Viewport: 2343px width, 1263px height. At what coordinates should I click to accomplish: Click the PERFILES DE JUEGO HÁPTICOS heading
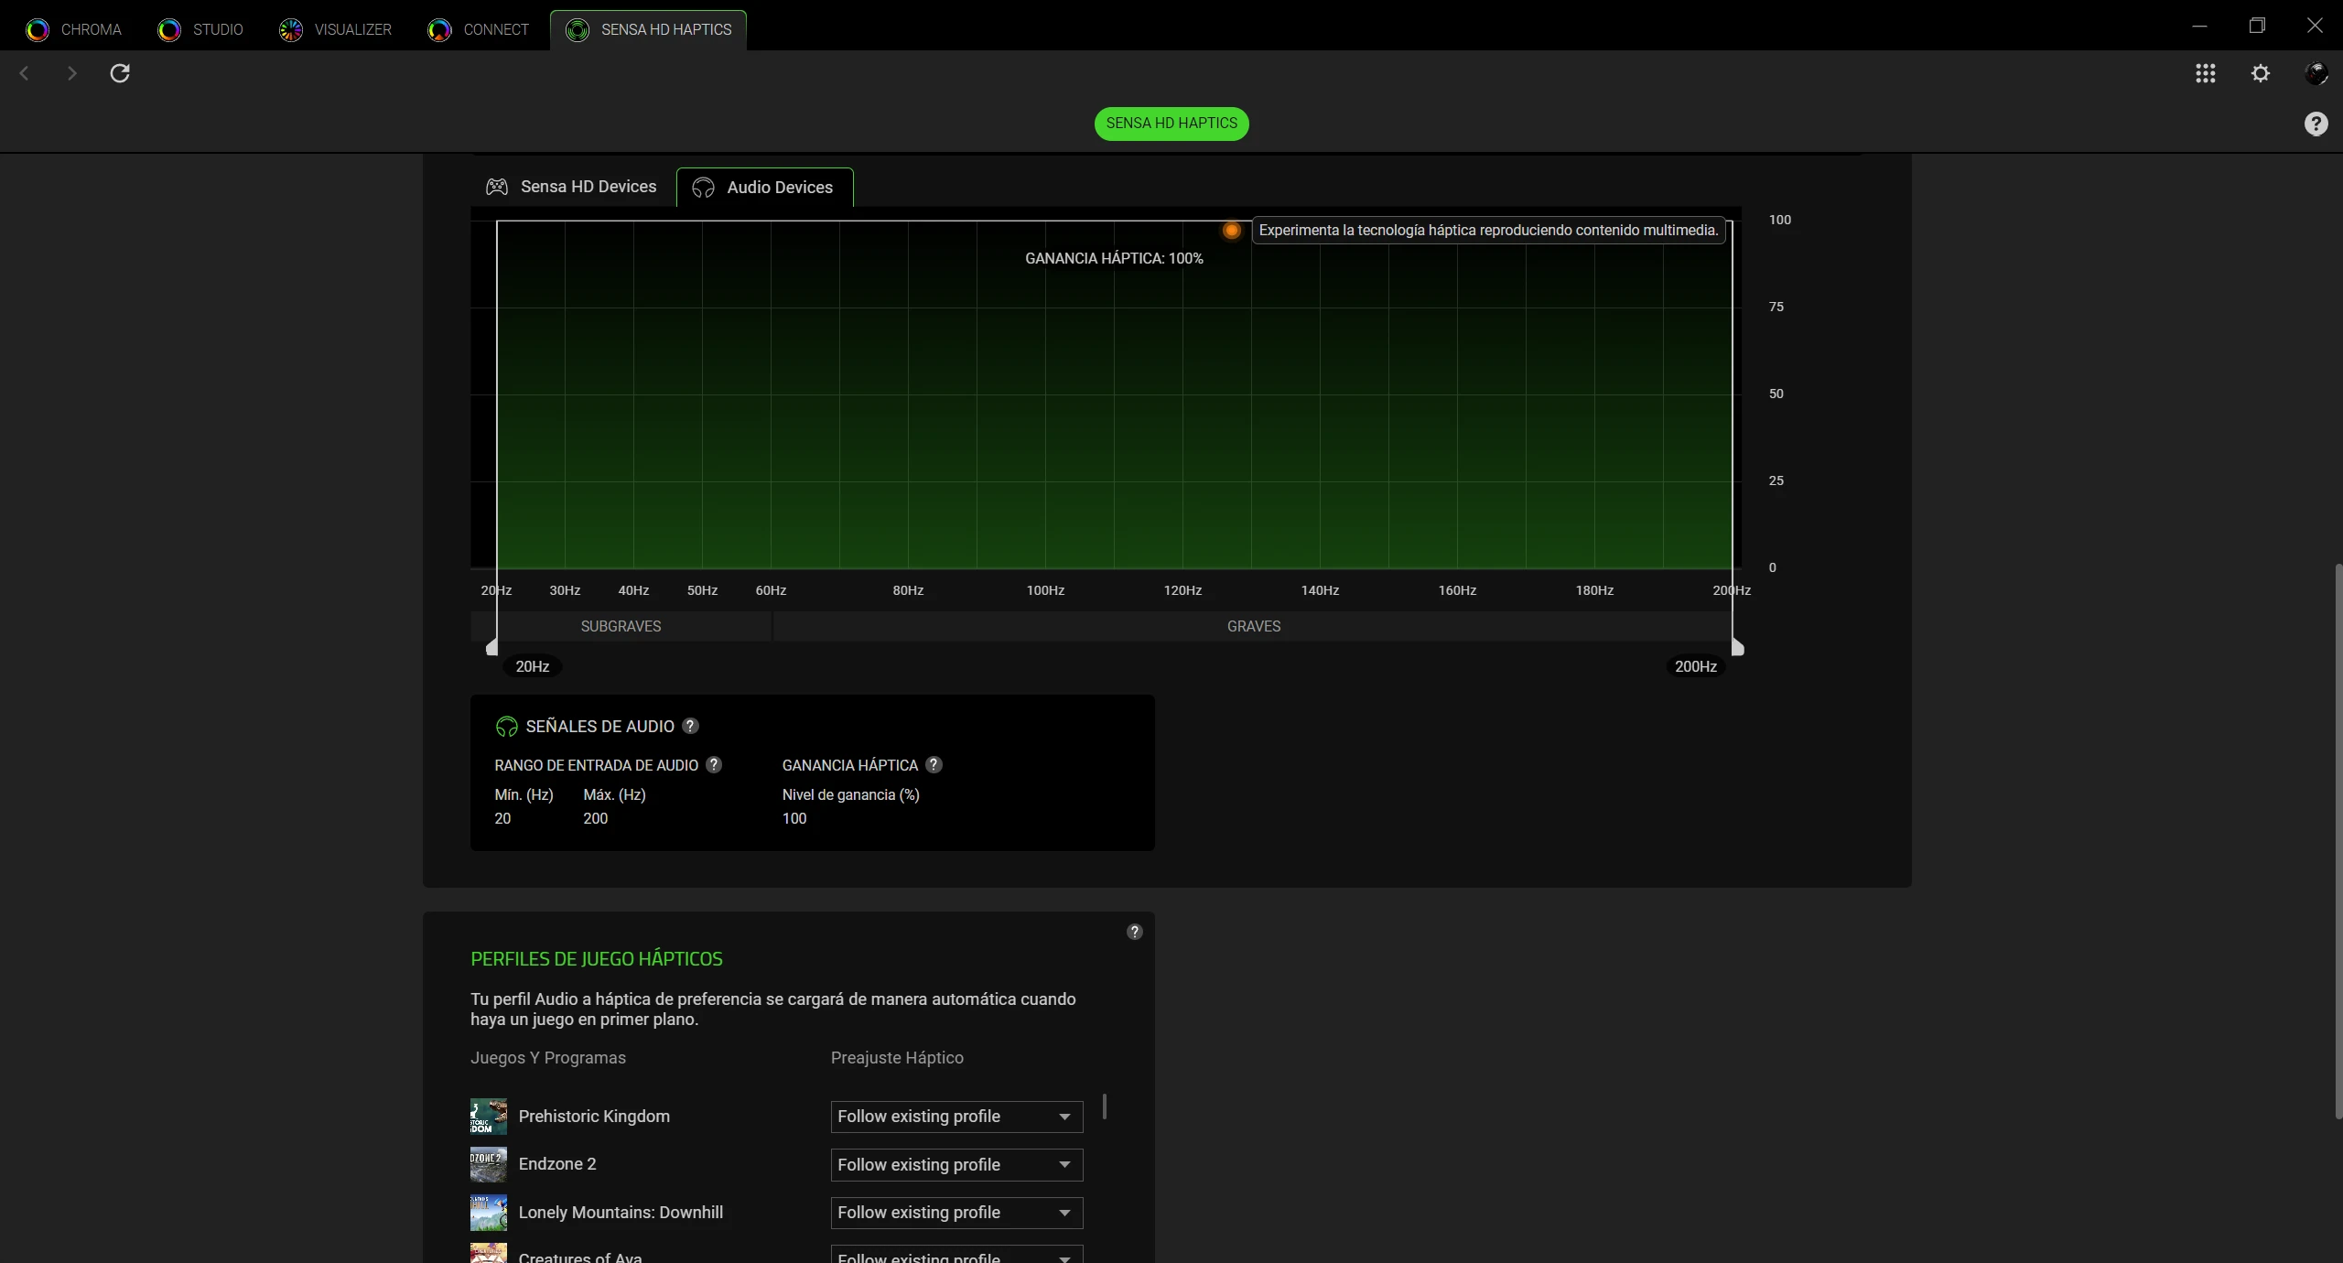click(597, 959)
